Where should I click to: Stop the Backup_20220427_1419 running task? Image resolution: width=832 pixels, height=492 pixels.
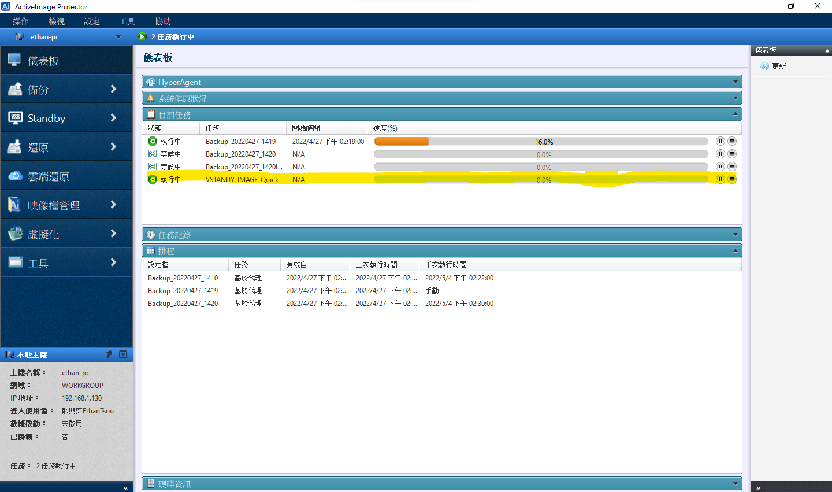click(731, 141)
